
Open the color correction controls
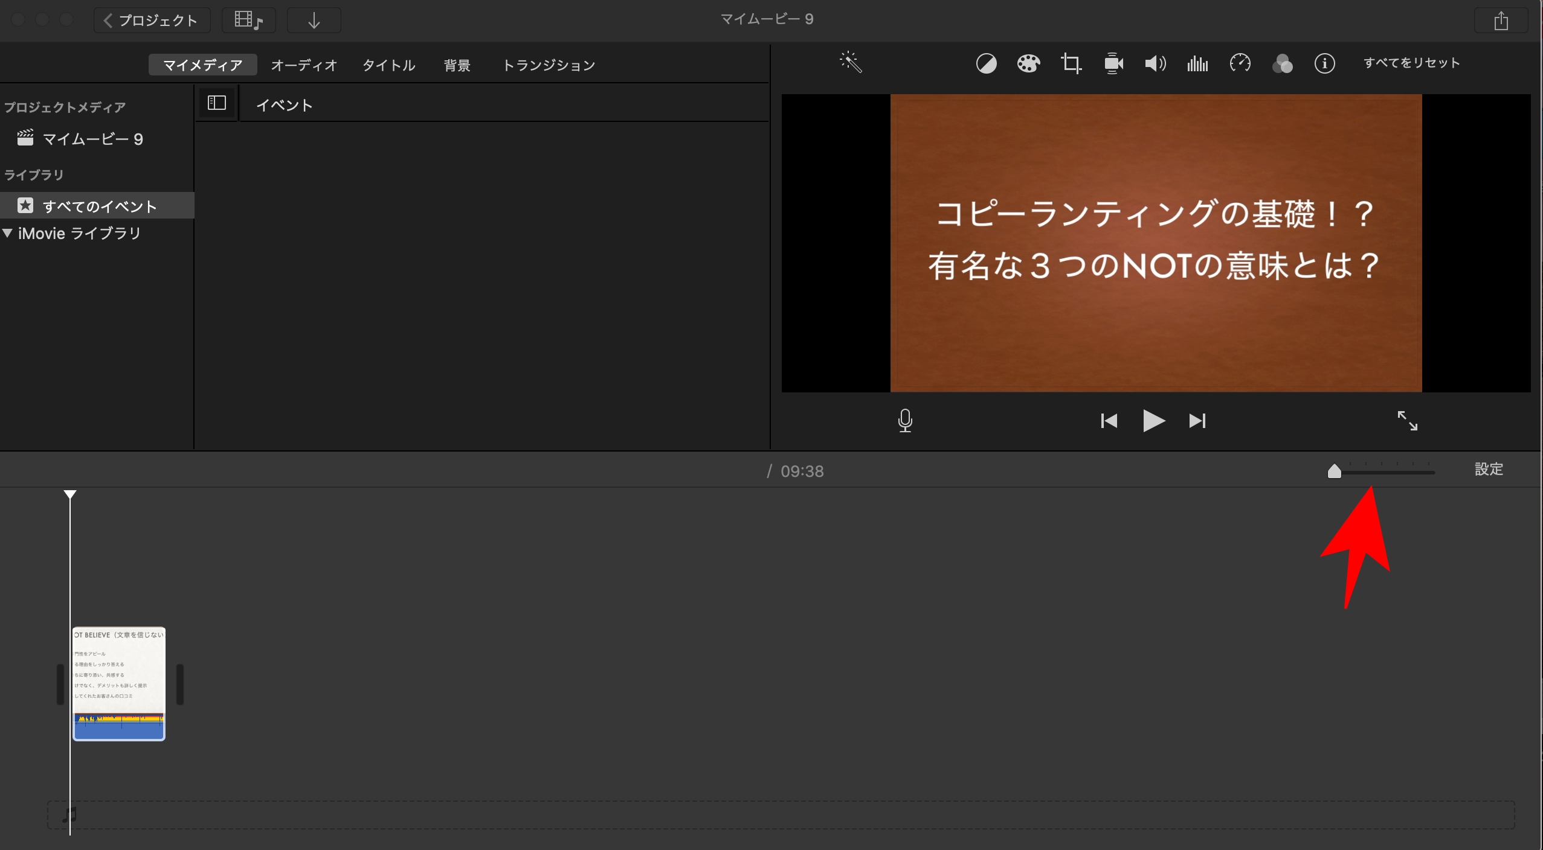[x=1028, y=63]
